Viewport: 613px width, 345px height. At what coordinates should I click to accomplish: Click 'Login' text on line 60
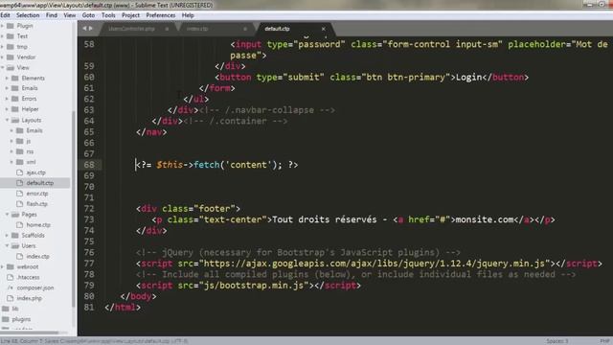(x=468, y=77)
